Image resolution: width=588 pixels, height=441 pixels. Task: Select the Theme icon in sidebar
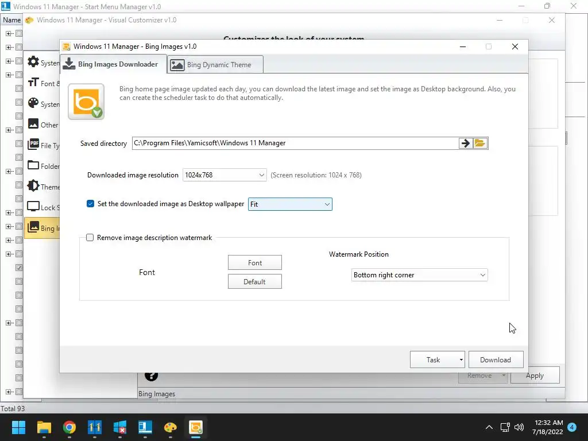(33, 185)
